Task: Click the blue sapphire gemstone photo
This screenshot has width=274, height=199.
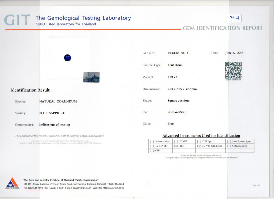Action: [67, 58]
